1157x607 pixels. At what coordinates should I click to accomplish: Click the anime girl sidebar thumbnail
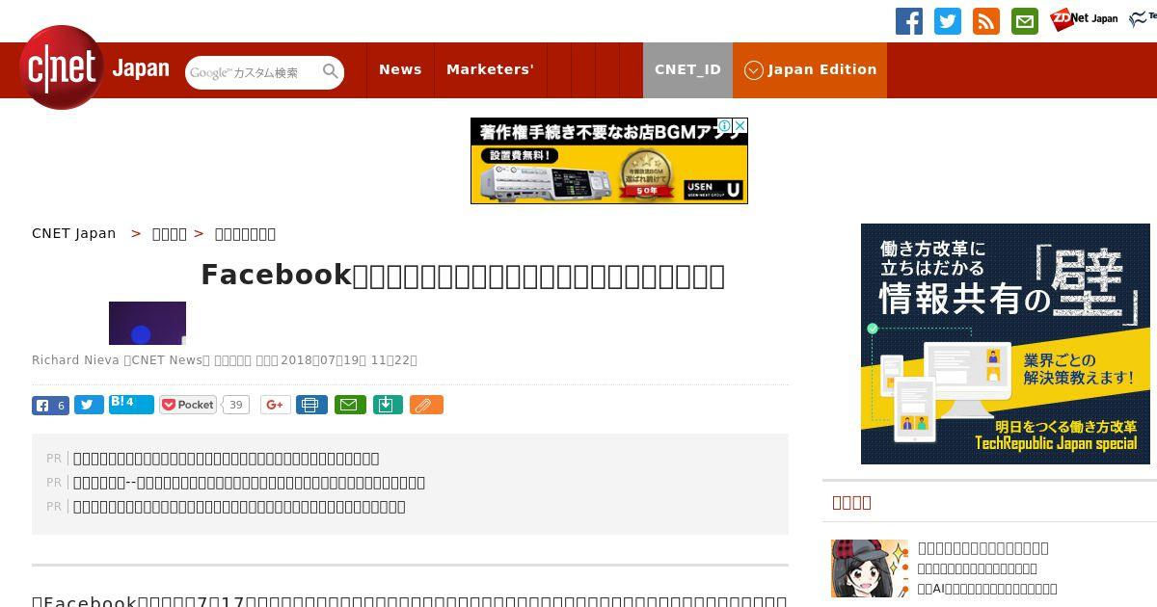point(870,568)
